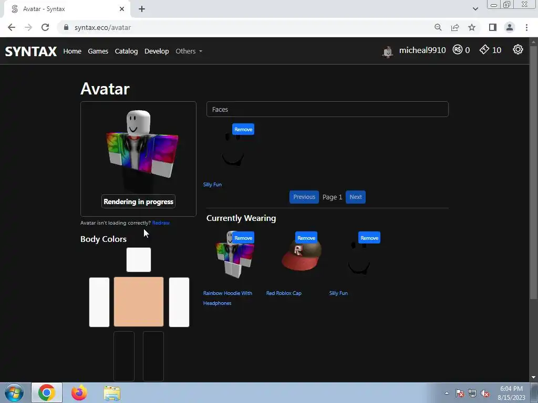Pick white arm swatch beside Currently Wearing

coord(179,302)
